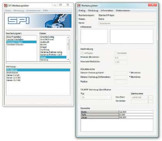
Task: Click the SPI Werkzeugeditor title bar icon
Action: (6, 5)
